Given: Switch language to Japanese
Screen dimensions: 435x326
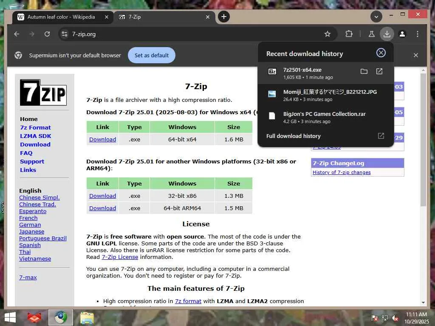Looking at the screenshot, I should pyautogui.click(x=31, y=231).
